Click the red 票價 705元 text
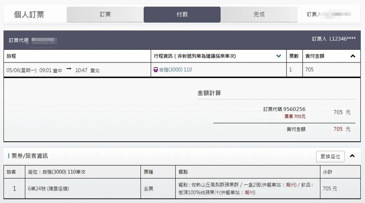Image resolution: width=365 pixels, height=203 pixels. [x=295, y=116]
